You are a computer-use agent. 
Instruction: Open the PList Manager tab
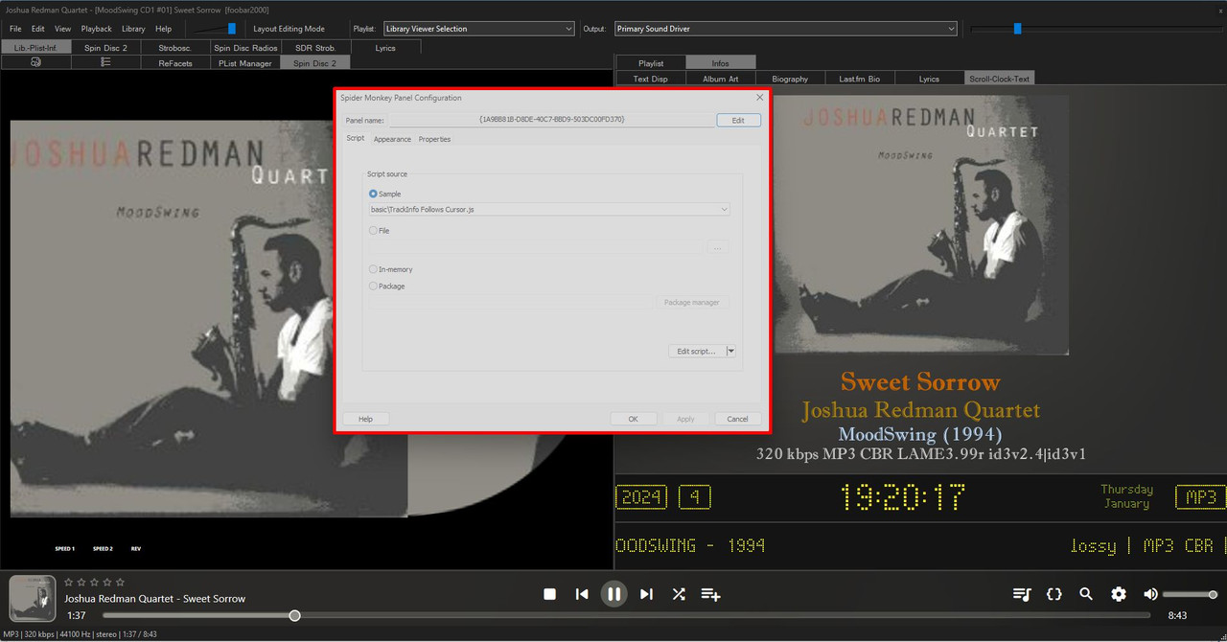245,63
